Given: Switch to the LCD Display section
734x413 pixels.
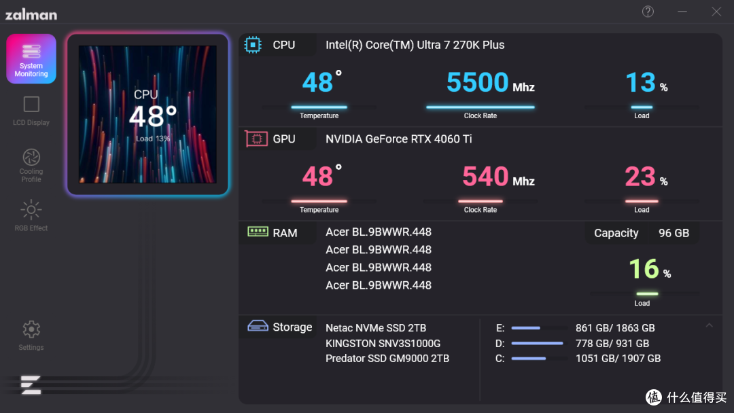Looking at the screenshot, I should pyautogui.click(x=31, y=111).
